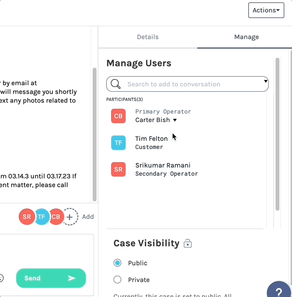Switch to the Details tab
This screenshot has height=297, width=292.
pos(147,37)
